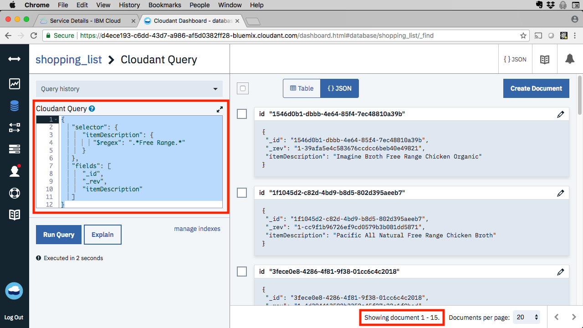Open the Documentation book icon in sidebar
The height and width of the screenshot is (328, 583).
(15, 215)
